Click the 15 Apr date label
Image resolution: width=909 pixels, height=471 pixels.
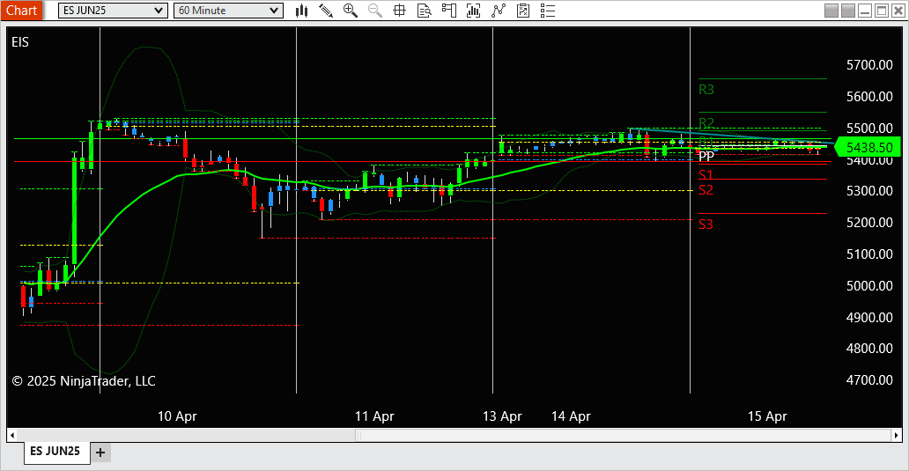[x=767, y=416]
